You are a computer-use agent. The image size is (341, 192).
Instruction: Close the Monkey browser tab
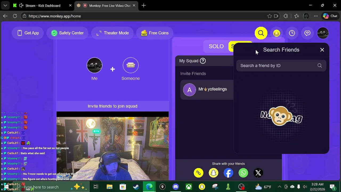[x=134, y=6]
